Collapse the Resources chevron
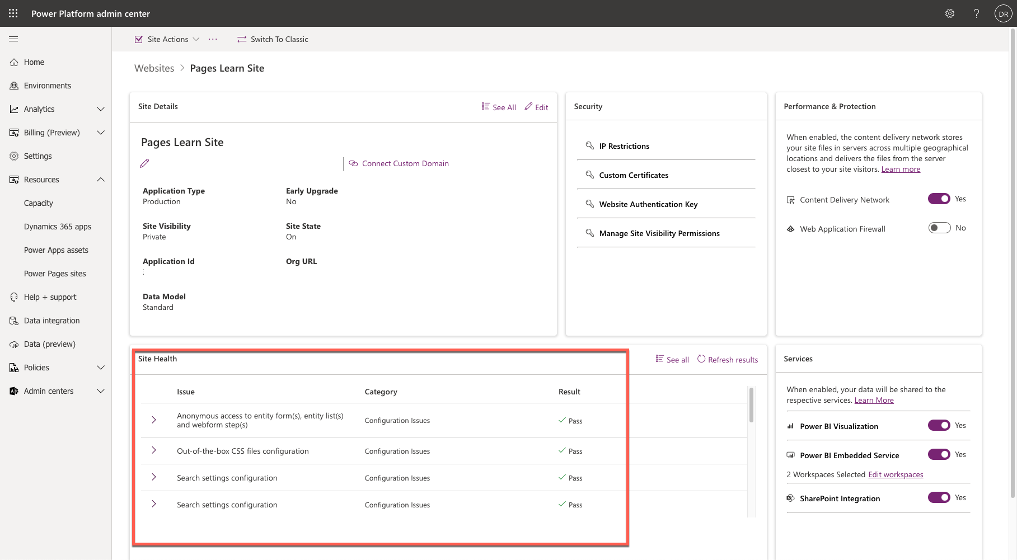Screen dimensions: 1017x560 (x=101, y=180)
